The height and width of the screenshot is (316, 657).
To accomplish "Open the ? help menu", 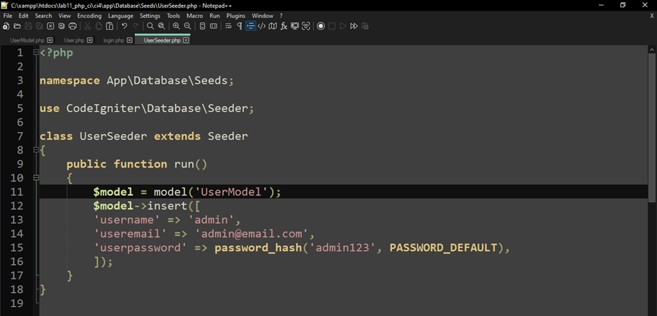I will click(281, 16).
